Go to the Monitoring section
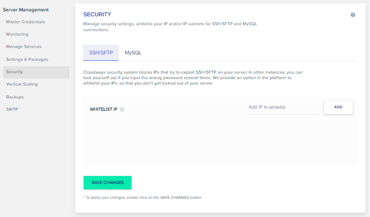This screenshot has width=370, height=217. (17, 34)
